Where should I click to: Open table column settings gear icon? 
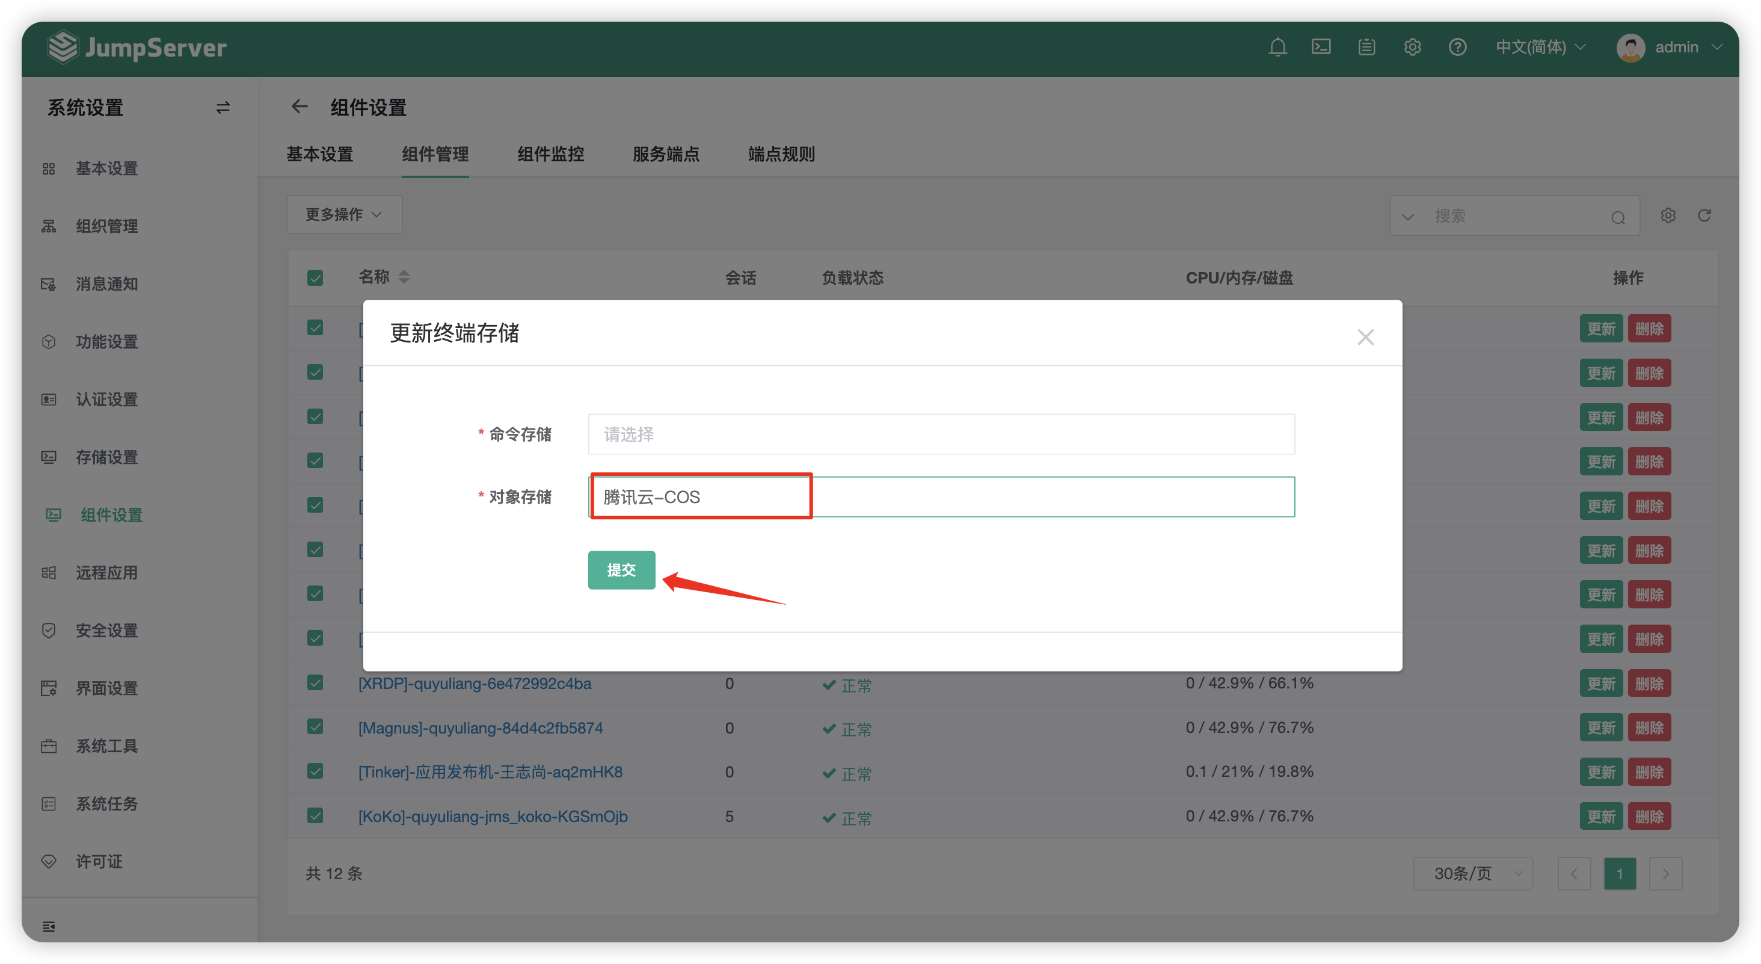click(x=1668, y=215)
